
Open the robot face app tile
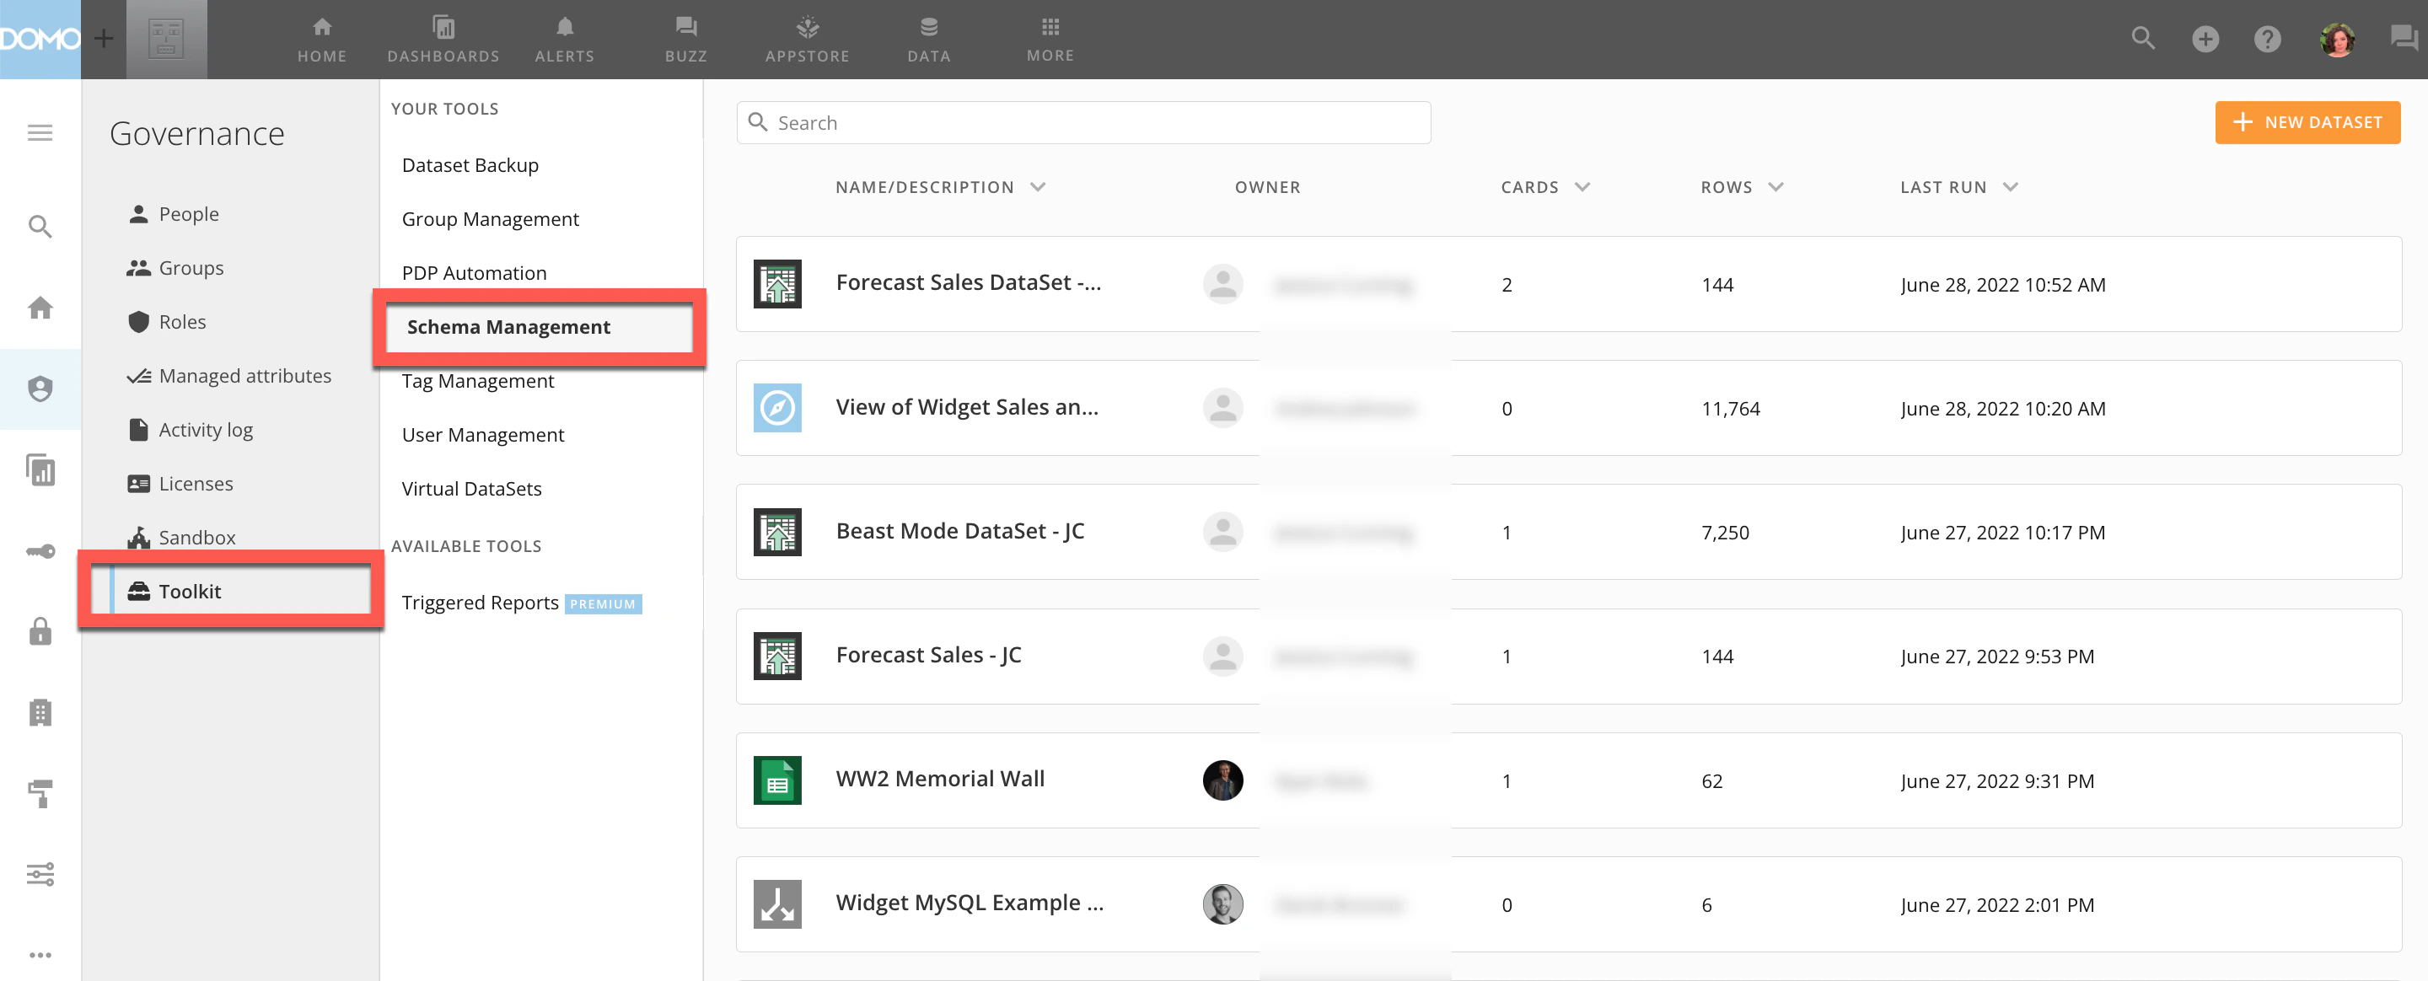click(167, 39)
